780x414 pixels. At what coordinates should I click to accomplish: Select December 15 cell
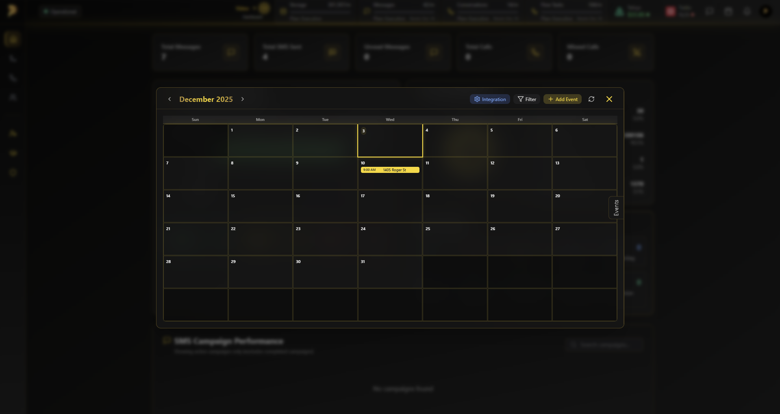point(261,206)
